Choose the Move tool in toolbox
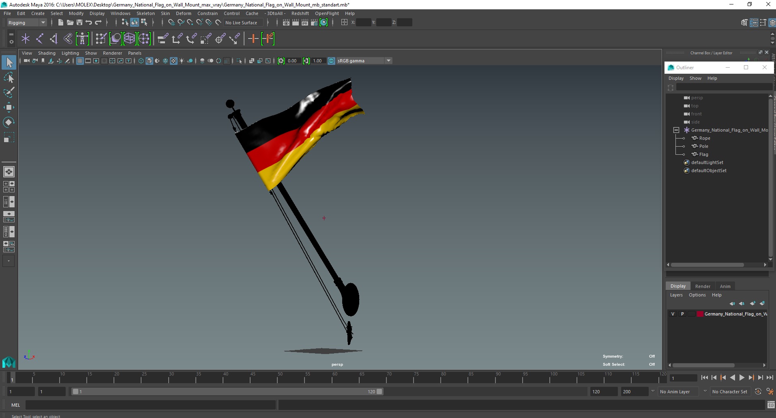This screenshot has height=418, width=776. (9, 107)
